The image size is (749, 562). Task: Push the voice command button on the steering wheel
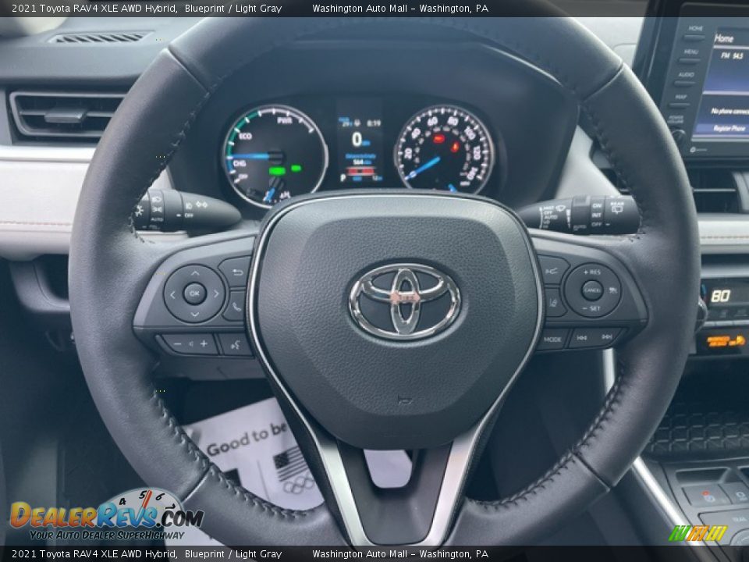click(235, 344)
